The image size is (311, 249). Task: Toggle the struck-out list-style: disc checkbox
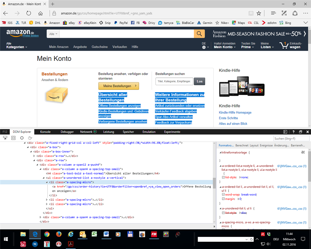tap(223, 213)
